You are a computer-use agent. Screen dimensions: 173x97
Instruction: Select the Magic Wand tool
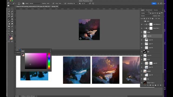(12, 11)
